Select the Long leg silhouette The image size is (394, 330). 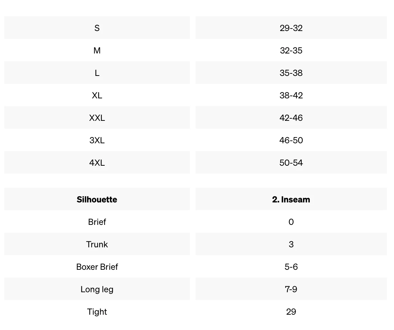point(97,289)
